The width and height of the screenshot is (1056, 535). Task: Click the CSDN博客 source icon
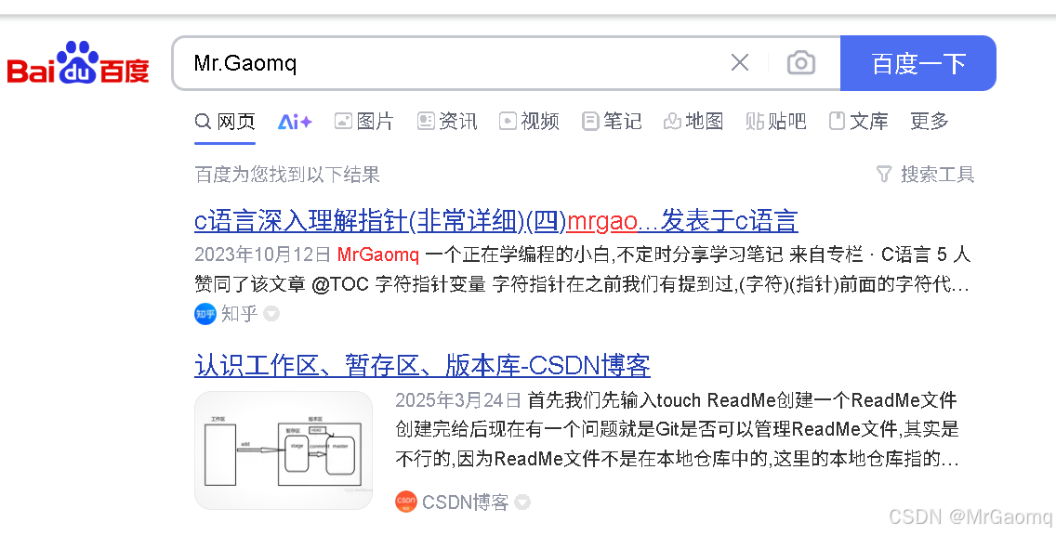point(406,502)
